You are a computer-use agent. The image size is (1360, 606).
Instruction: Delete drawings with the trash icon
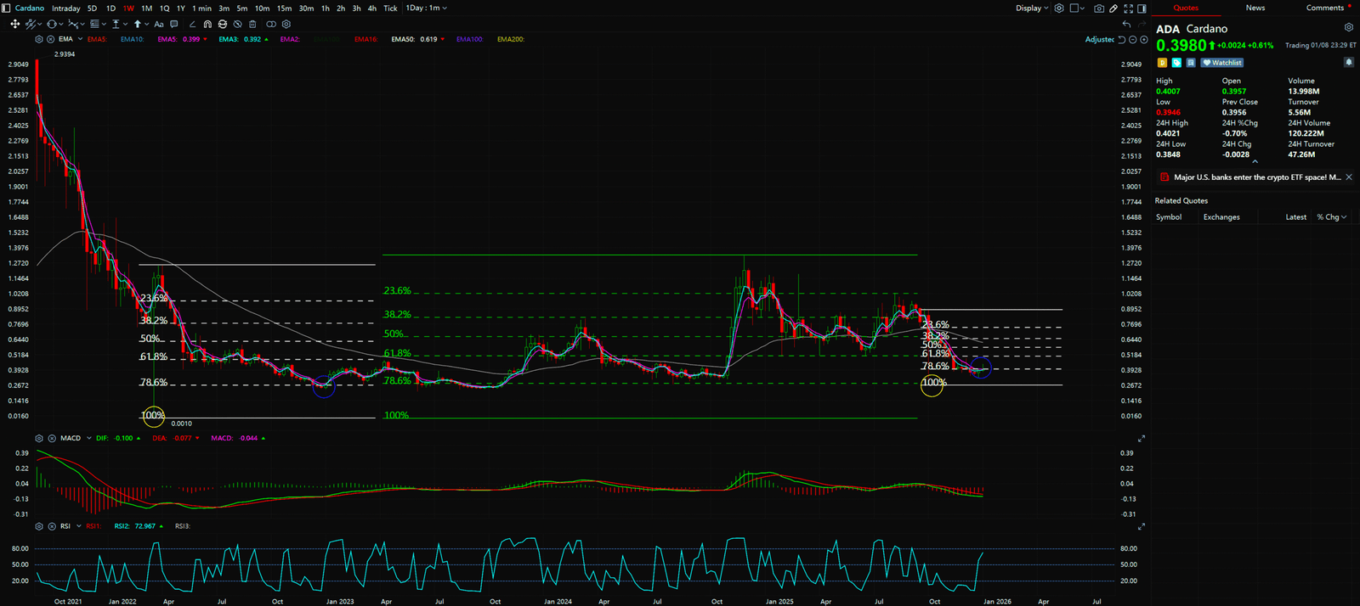click(252, 25)
